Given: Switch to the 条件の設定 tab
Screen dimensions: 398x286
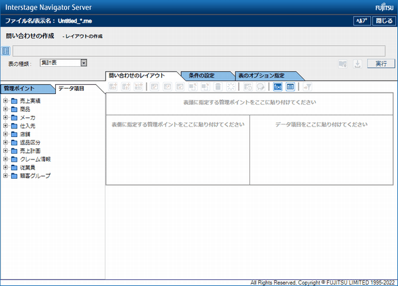Looking at the screenshot, I should click(207, 75).
